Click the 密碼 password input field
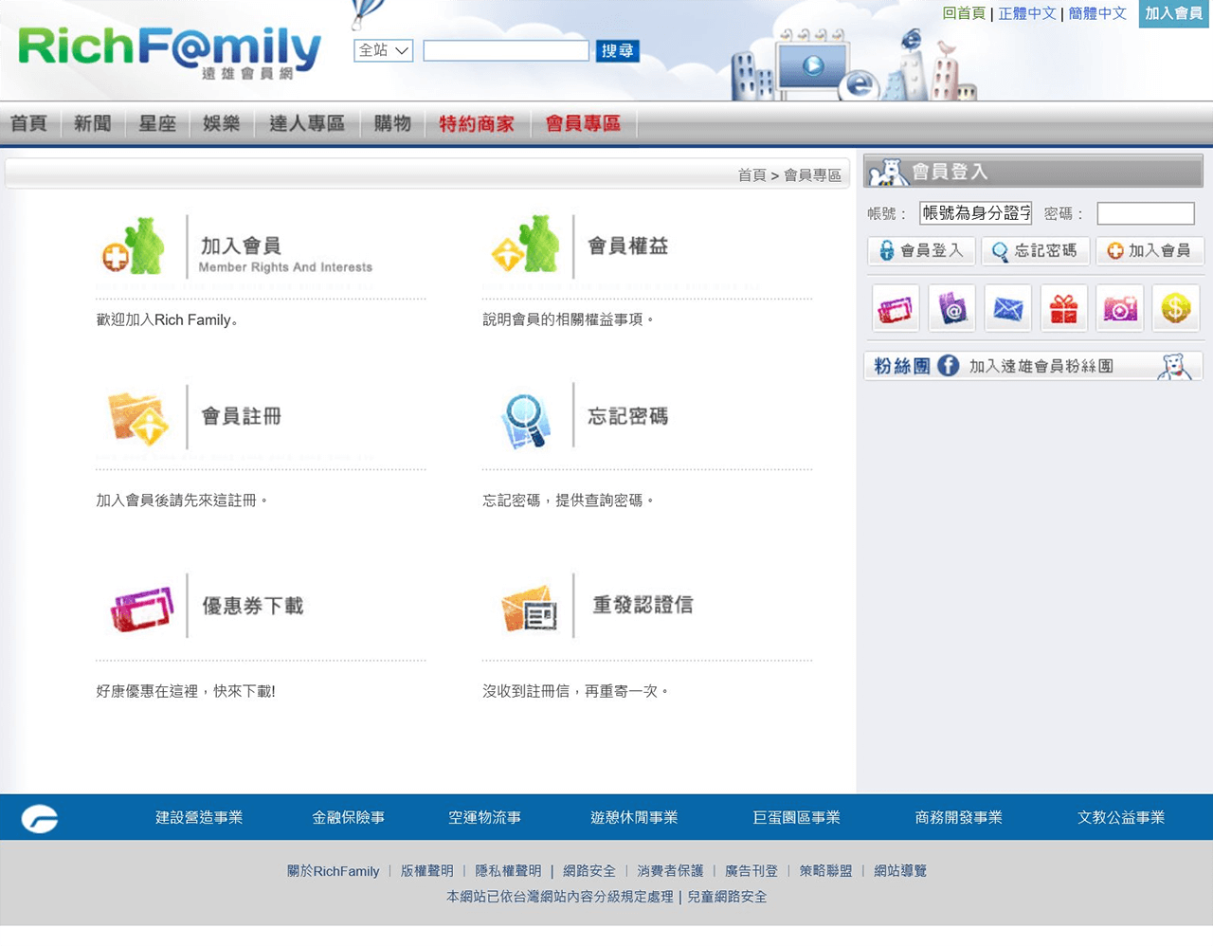 1146,213
